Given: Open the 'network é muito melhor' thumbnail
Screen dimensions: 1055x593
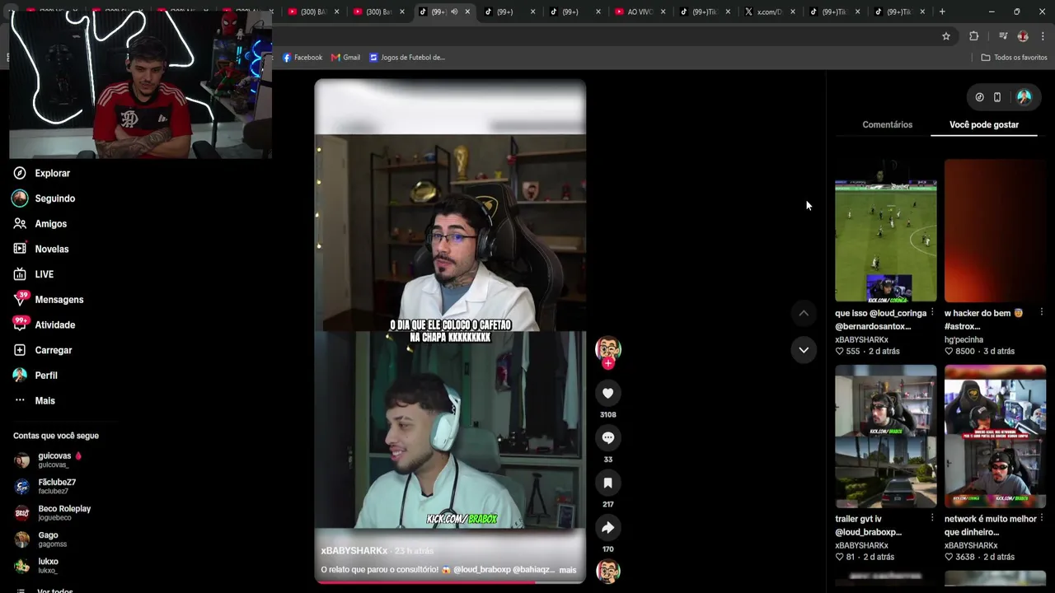Looking at the screenshot, I should pyautogui.click(x=995, y=437).
